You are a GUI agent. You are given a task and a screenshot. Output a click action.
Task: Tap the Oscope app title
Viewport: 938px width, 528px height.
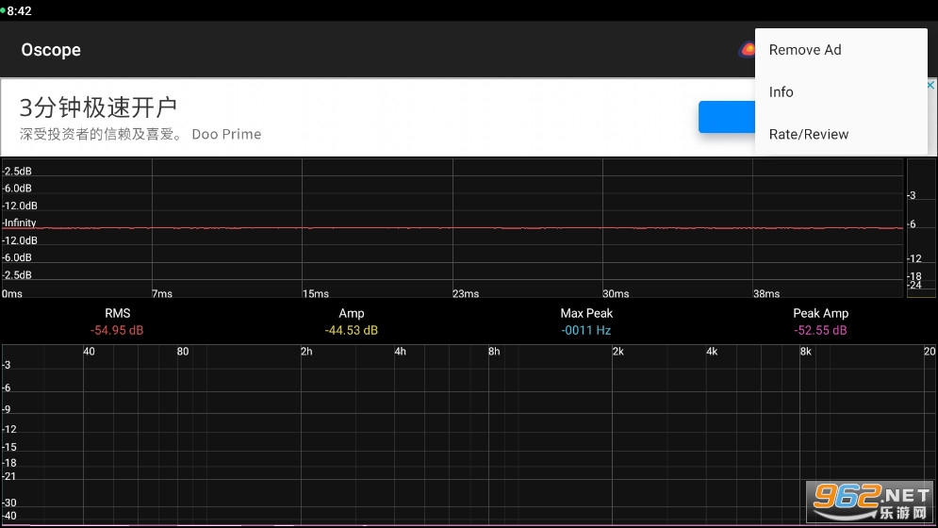(51, 50)
